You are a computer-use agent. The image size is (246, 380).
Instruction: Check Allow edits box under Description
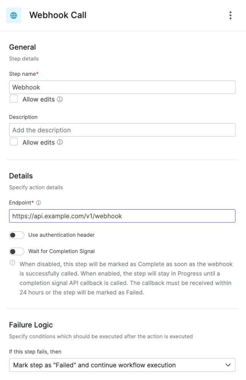14,142
